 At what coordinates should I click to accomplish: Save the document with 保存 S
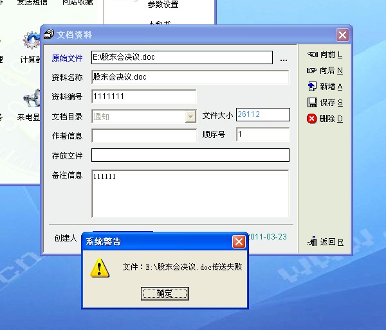[325, 103]
